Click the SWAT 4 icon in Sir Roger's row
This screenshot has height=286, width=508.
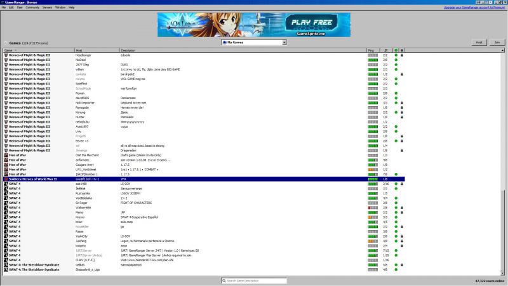click(x=6, y=203)
